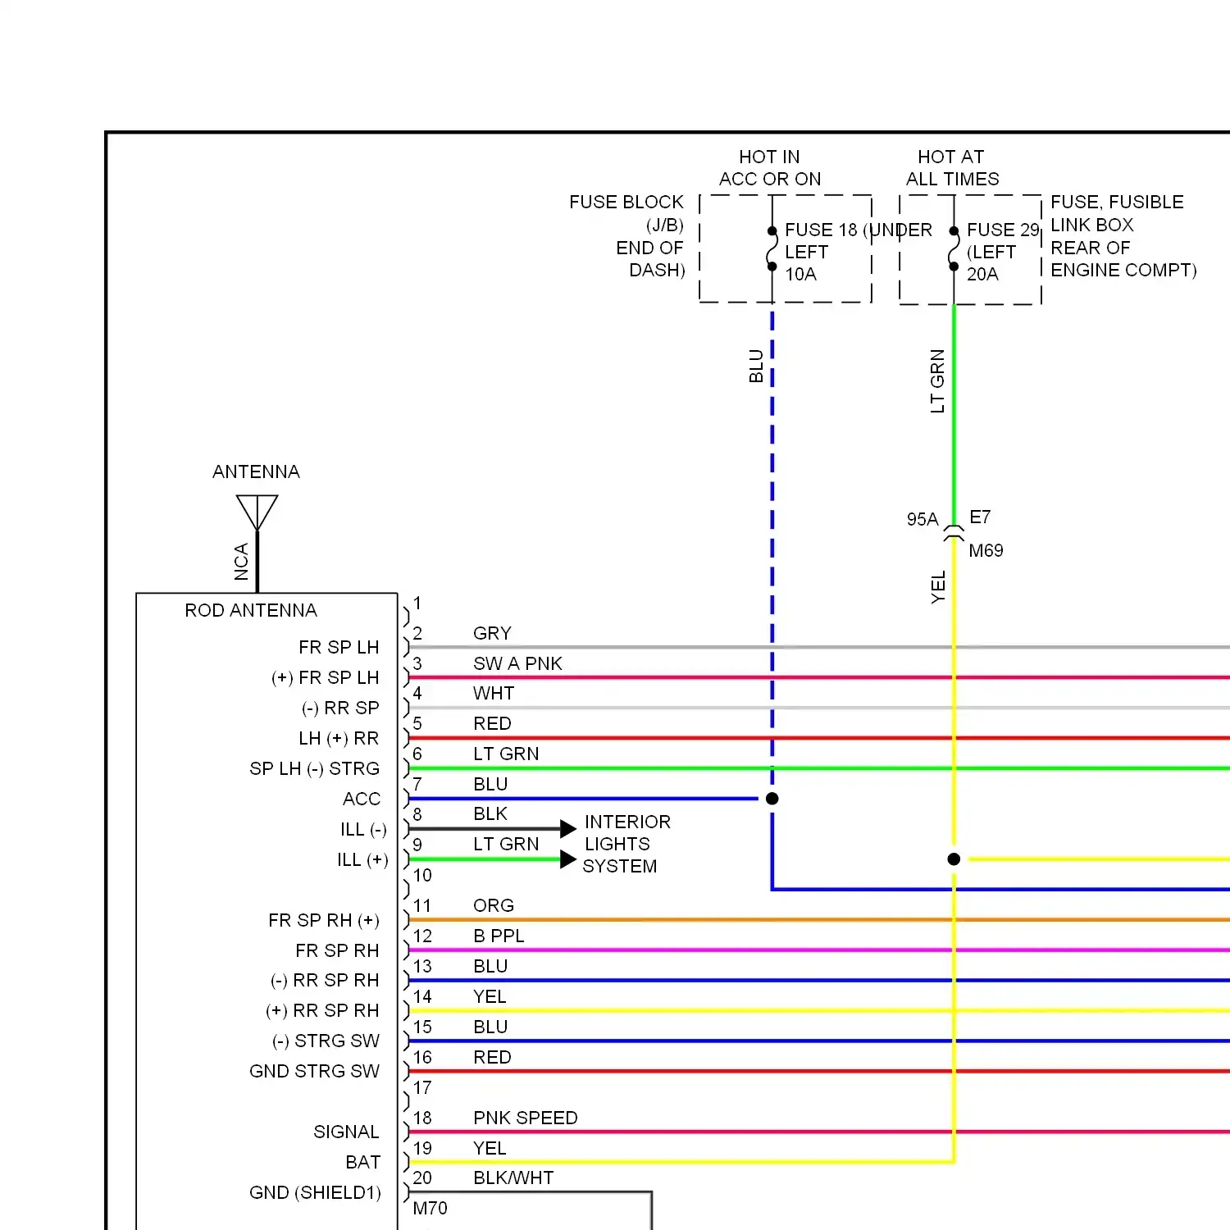Image resolution: width=1230 pixels, height=1230 pixels.
Task: Click the ILL (-) terminal label
Action: [363, 829]
